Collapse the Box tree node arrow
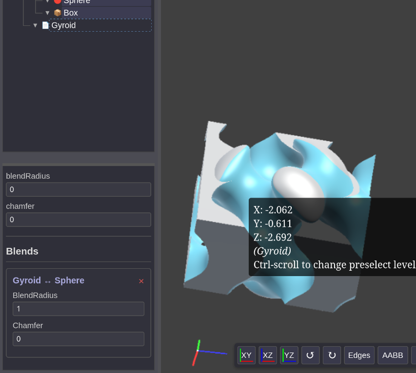The image size is (416, 373). [47, 13]
